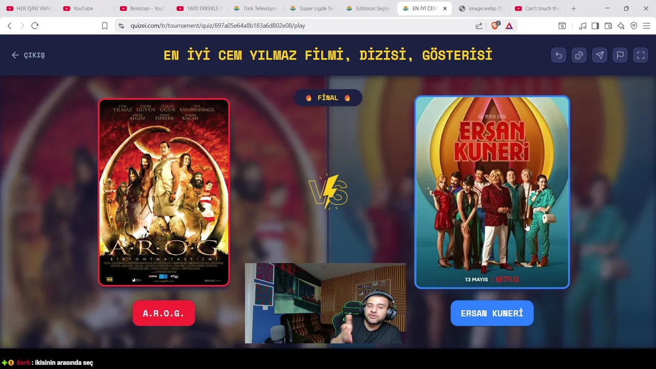Toggle the browser sidebar panel

(595, 26)
